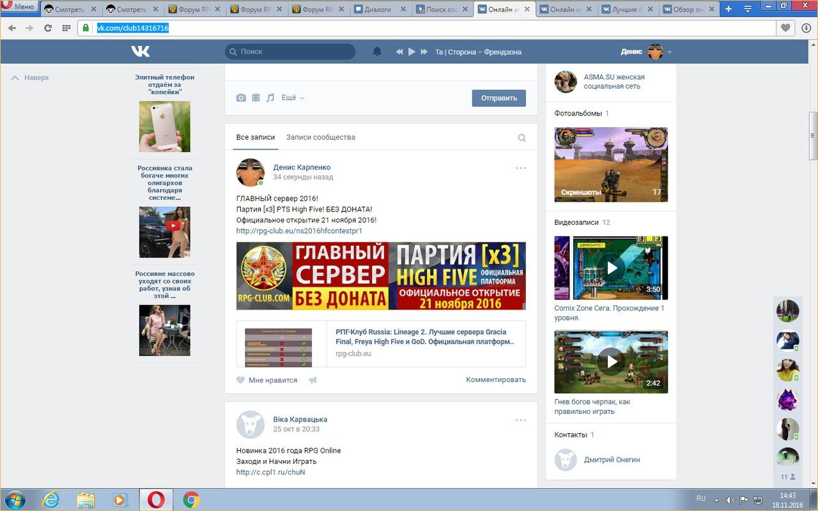The width and height of the screenshot is (818, 511).
Task: Play the Comix Zone Сега video
Action: pos(611,268)
